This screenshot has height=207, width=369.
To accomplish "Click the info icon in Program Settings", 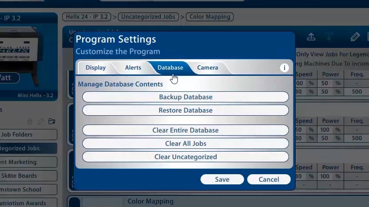I will (285, 68).
